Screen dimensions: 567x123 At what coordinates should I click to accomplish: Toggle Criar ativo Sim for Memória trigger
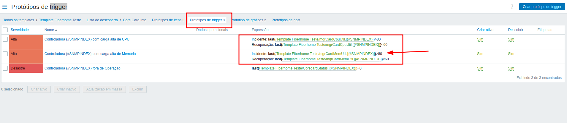coord(480,54)
